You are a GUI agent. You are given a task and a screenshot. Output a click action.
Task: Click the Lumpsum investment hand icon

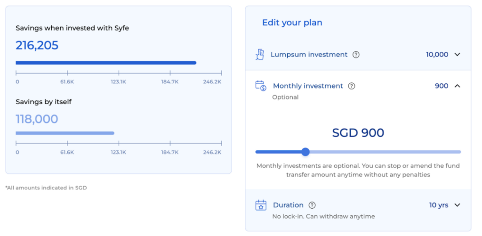(x=260, y=55)
